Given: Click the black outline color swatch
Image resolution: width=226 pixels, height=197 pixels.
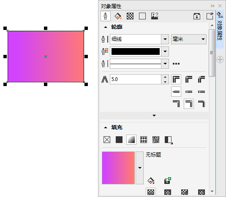Looking at the screenshot, I should (x=136, y=51).
